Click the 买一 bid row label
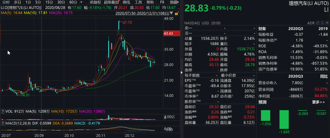Image resolution: width=330 pixels, height=138 pixels. tap(189, 33)
